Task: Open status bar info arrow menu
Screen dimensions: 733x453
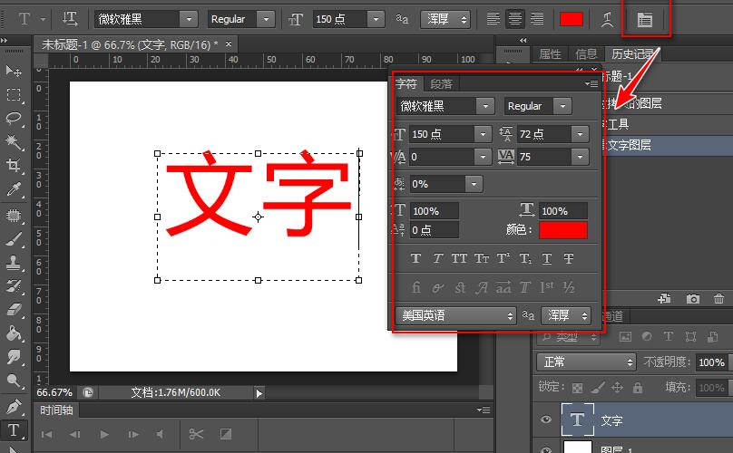Action: tap(259, 393)
